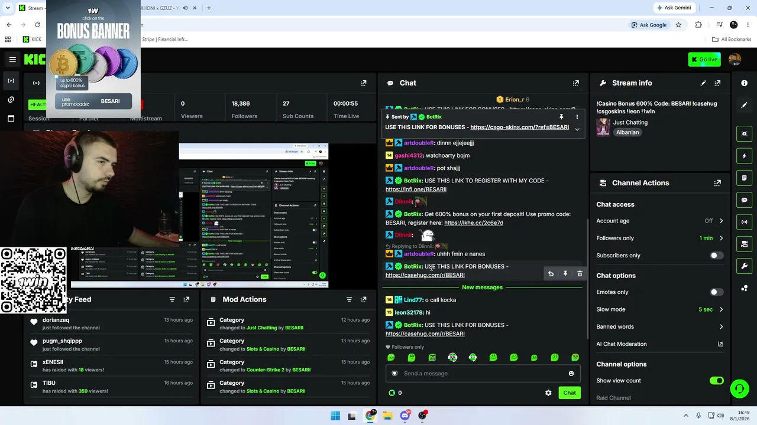
Task: Pop out the Channel Actions panel
Action: (x=717, y=183)
